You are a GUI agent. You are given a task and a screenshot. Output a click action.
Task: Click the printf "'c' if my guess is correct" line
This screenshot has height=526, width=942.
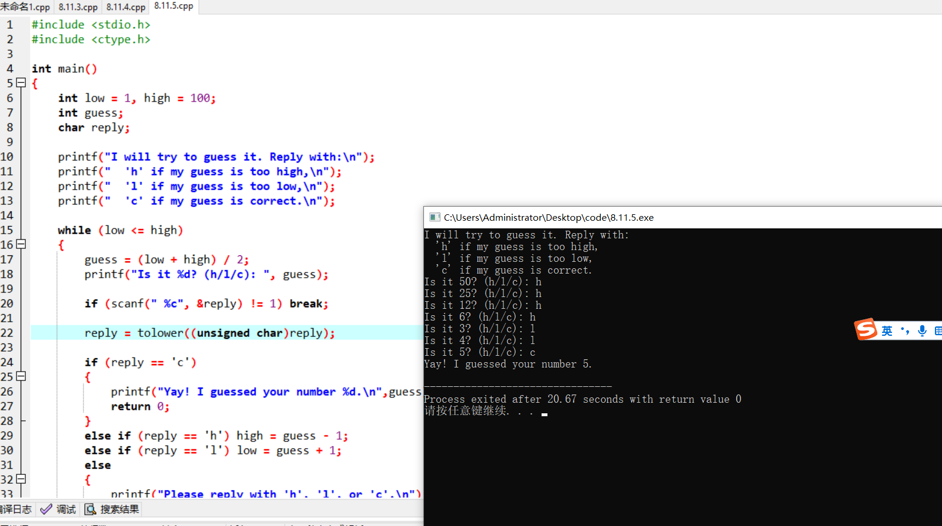coord(196,201)
